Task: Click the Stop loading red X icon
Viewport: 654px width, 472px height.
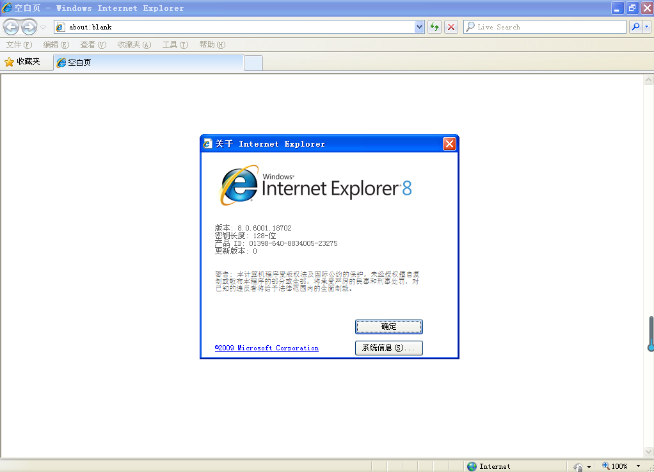Action: click(451, 27)
